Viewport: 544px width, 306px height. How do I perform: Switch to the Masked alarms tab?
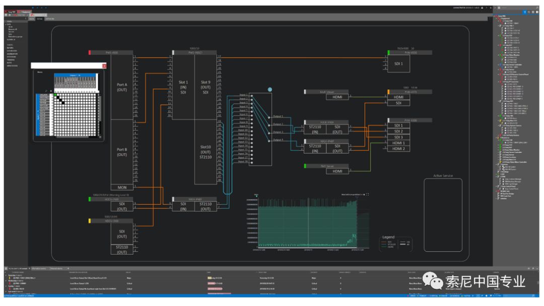point(56,269)
